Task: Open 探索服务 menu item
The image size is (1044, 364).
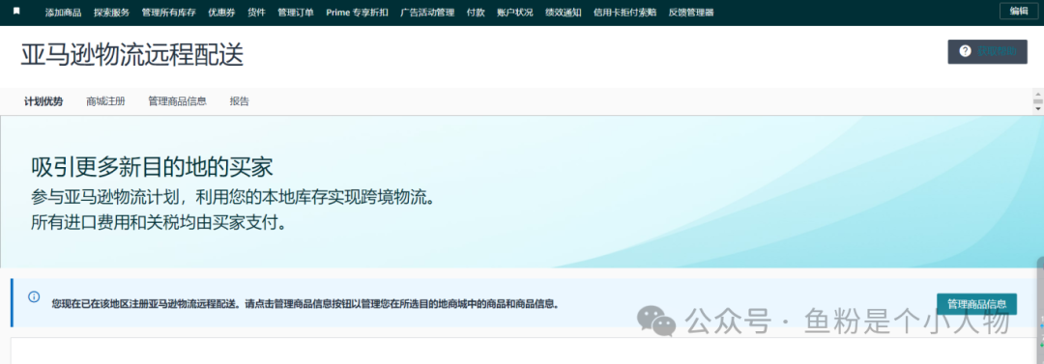Action: pyautogui.click(x=112, y=13)
